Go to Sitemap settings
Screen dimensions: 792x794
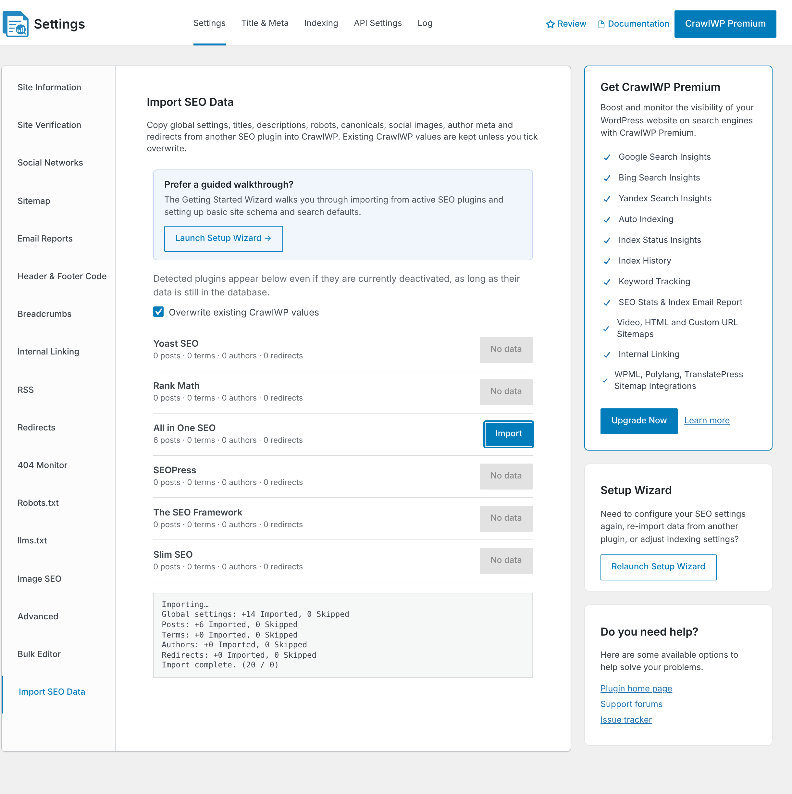pyautogui.click(x=34, y=201)
